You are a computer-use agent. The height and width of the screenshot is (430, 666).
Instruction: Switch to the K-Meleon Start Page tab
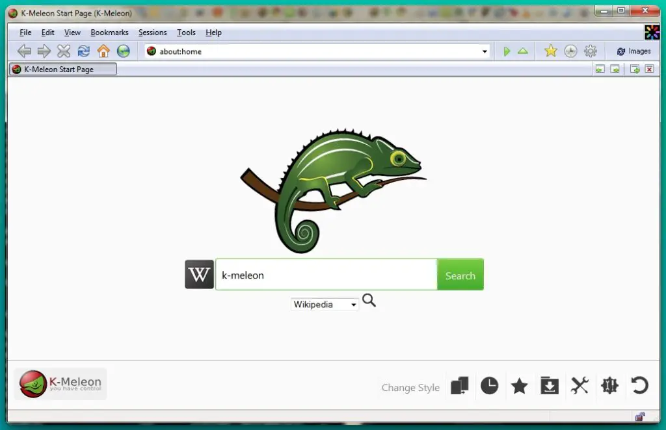point(62,69)
